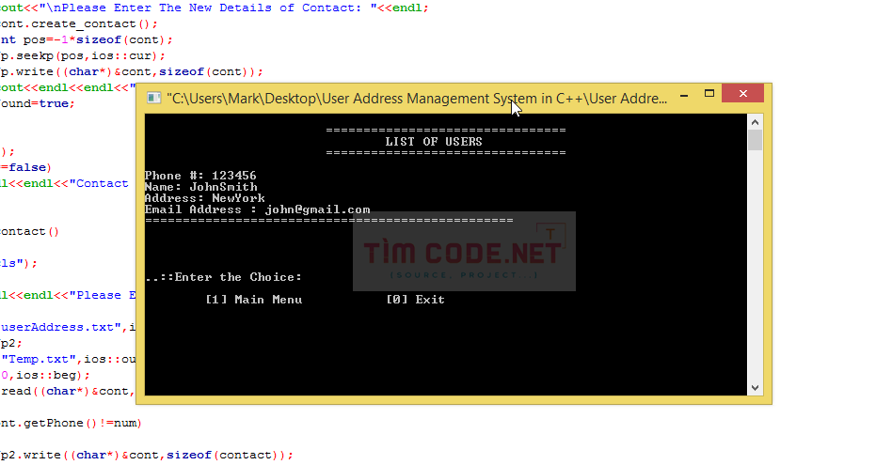This screenshot has width=892, height=465.
Task: Click the 'userAddress.txt' string in code
Action: coord(61,327)
